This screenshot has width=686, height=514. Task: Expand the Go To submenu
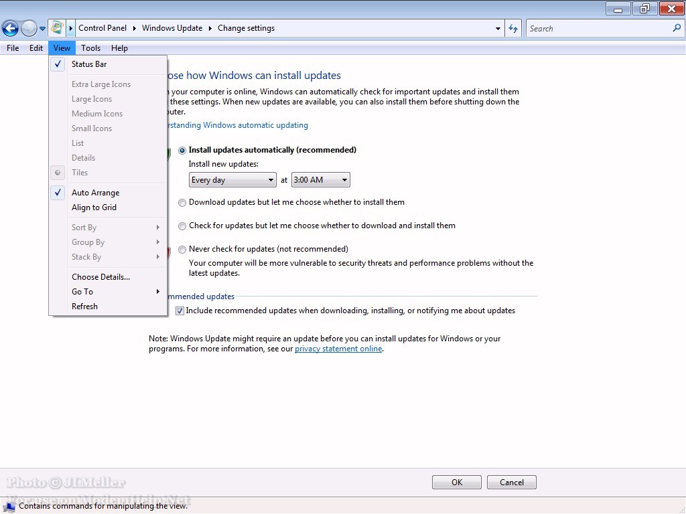[x=108, y=292]
